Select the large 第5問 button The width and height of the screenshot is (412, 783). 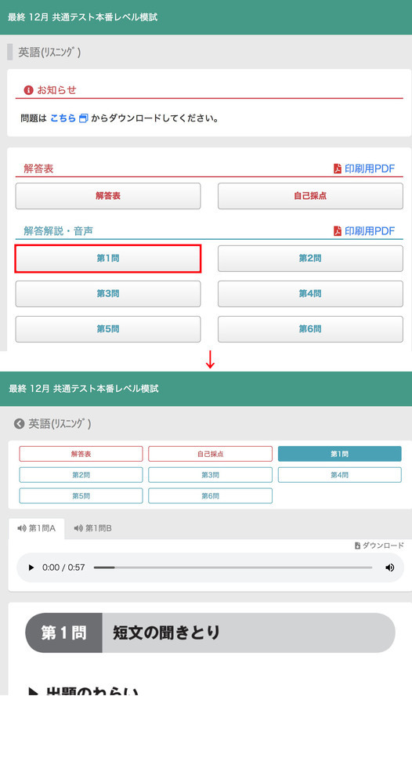click(108, 329)
